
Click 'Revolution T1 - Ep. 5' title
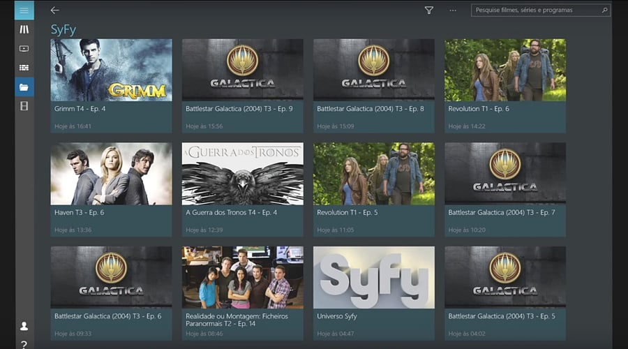347,212
